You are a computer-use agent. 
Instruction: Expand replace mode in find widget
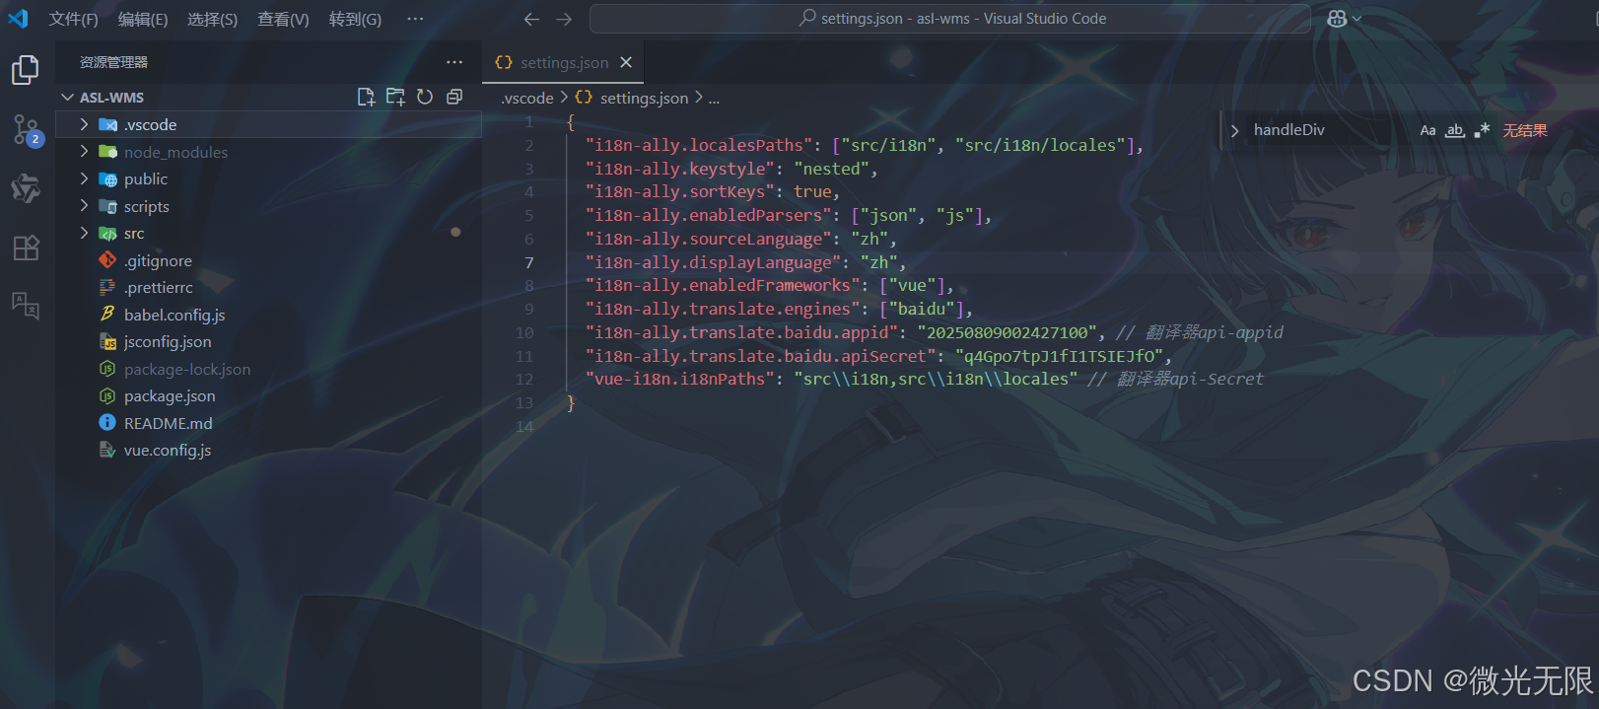1234,130
